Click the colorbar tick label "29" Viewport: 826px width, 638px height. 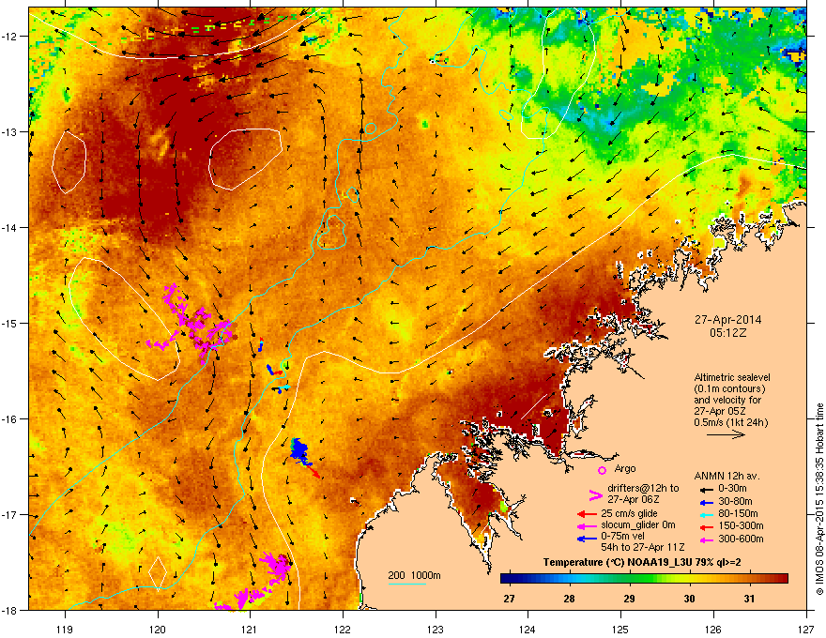click(629, 599)
